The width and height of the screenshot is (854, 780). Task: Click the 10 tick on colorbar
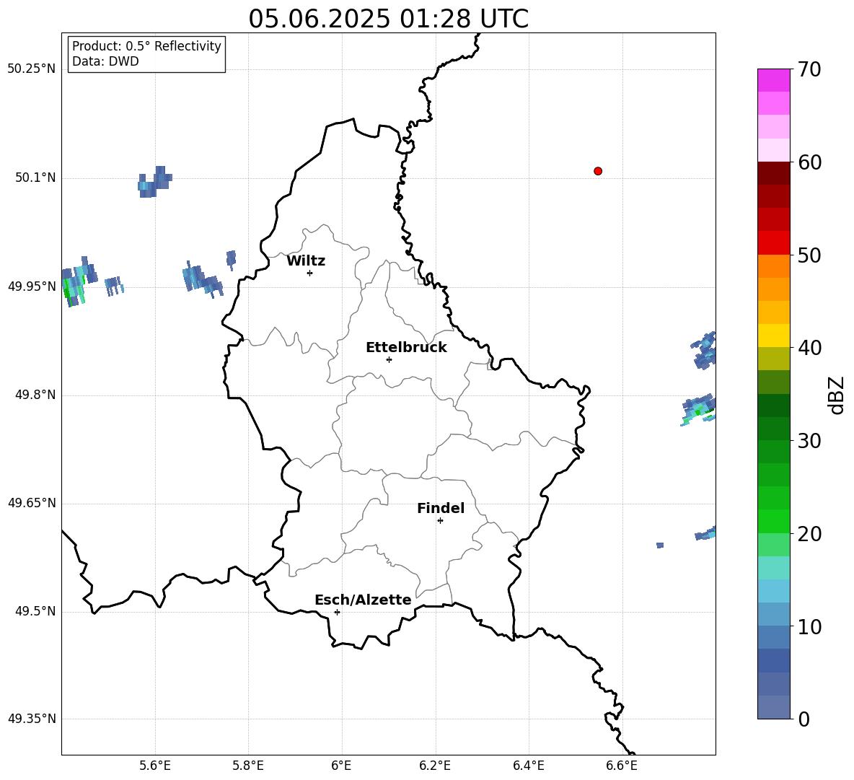809,627
